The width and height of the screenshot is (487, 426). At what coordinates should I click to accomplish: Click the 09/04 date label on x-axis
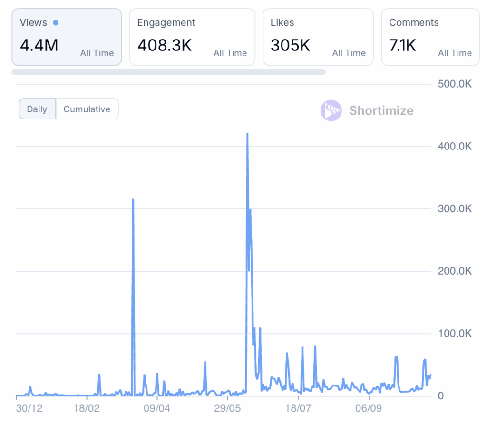pyautogui.click(x=157, y=408)
